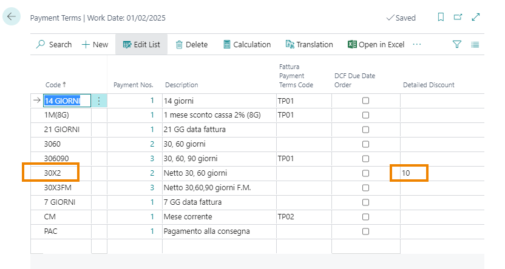
Task: Click the empty new row Code cell
Action: tap(67, 247)
